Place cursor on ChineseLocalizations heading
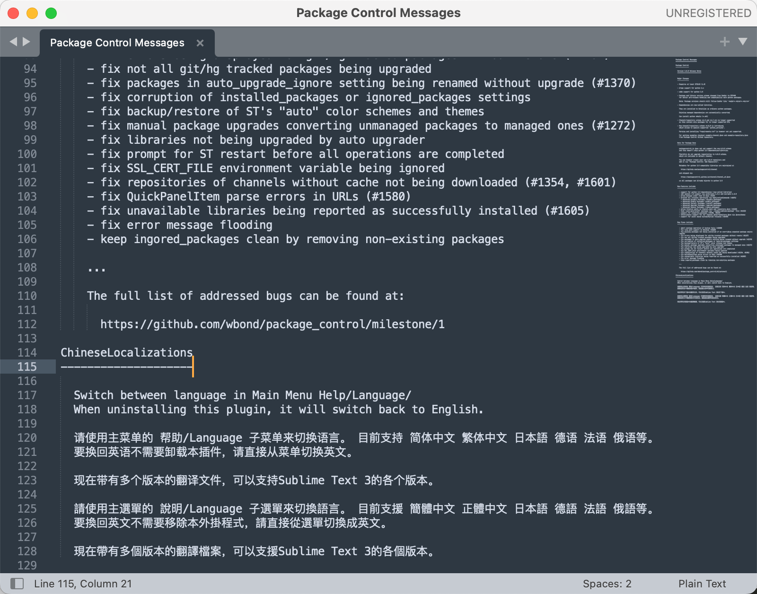The width and height of the screenshot is (757, 594). click(x=126, y=353)
